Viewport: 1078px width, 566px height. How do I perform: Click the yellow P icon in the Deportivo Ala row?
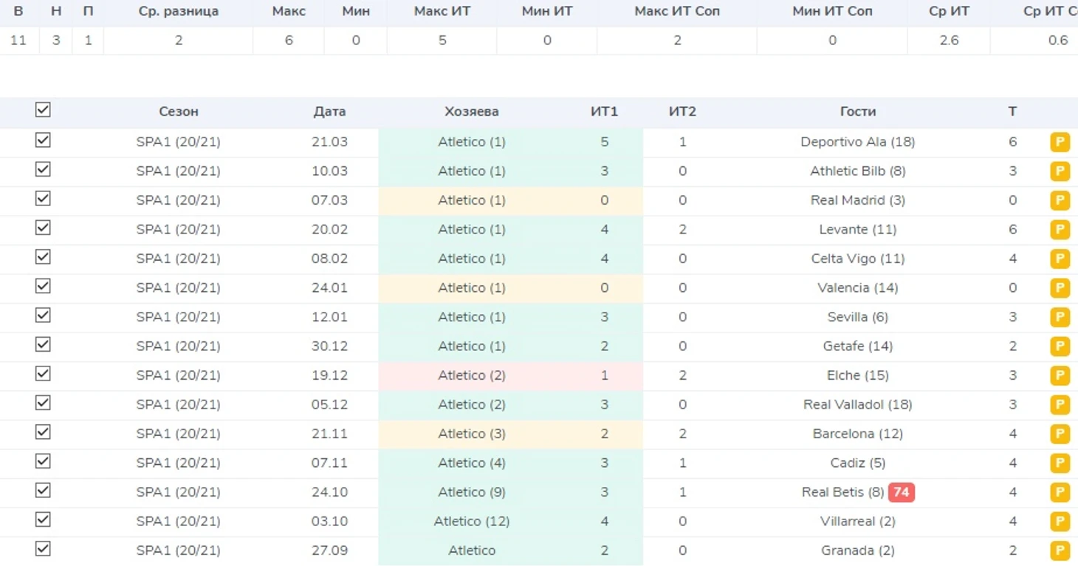1060,142
